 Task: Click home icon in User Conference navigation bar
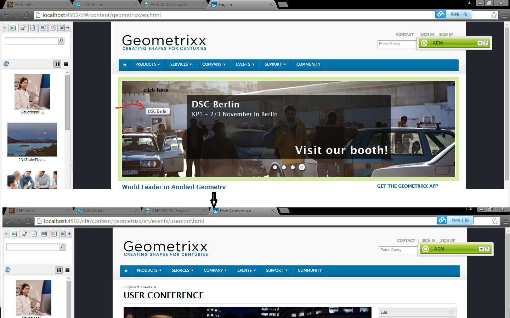(x=126, y=271)
